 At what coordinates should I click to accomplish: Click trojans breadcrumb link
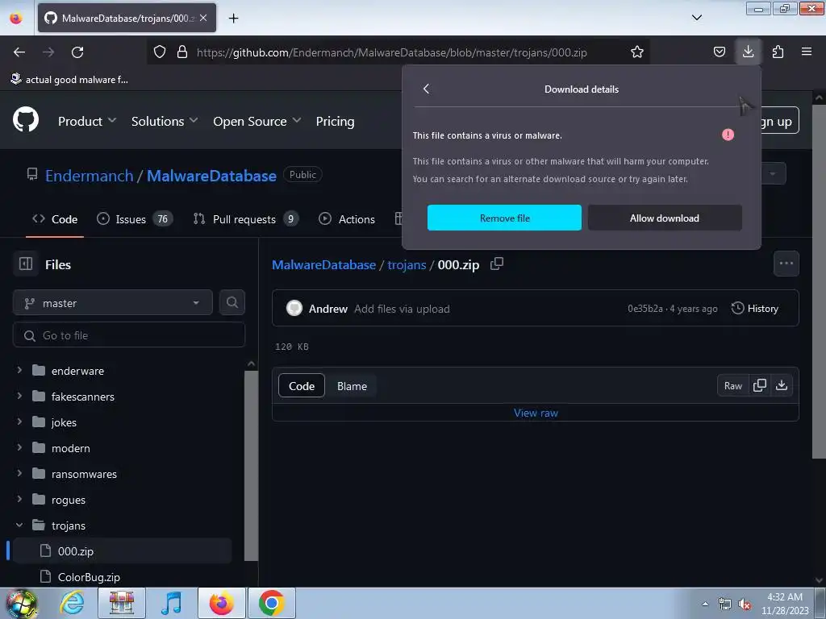coord(407,264)
